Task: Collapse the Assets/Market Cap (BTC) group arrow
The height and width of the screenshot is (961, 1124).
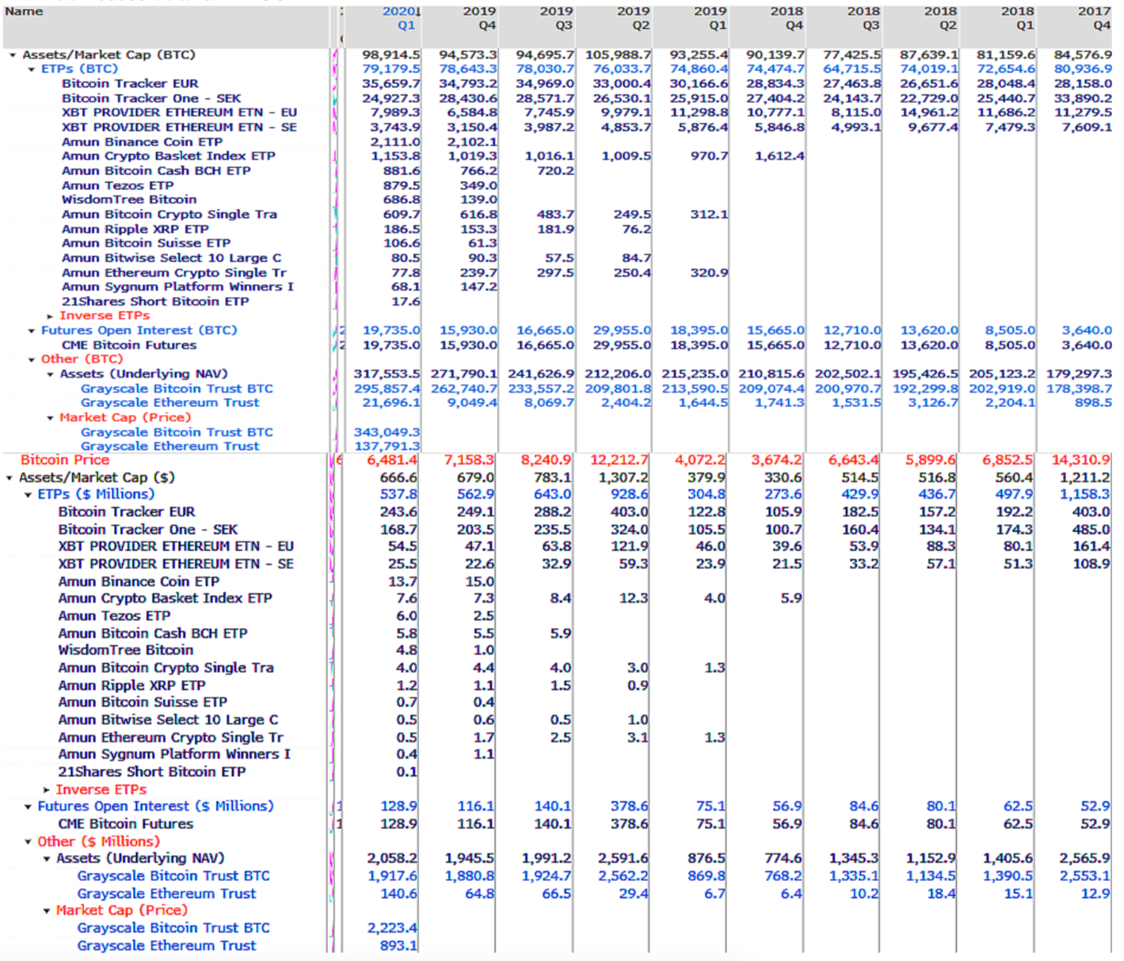Action: coord(12,55)
